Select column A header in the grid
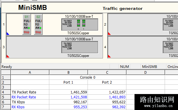 click(x=30, y=72)
